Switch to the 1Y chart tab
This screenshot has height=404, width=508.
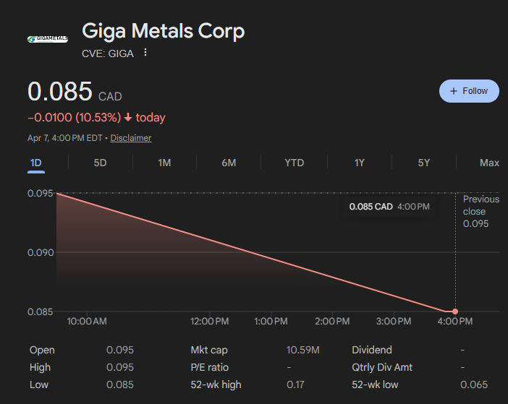360,163
